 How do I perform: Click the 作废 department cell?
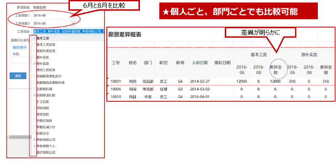(148, 97)
